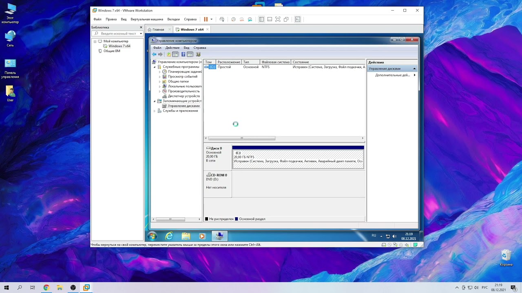Click the library search input field
Viewport: 522px width, 293px height.
(118, 33)
